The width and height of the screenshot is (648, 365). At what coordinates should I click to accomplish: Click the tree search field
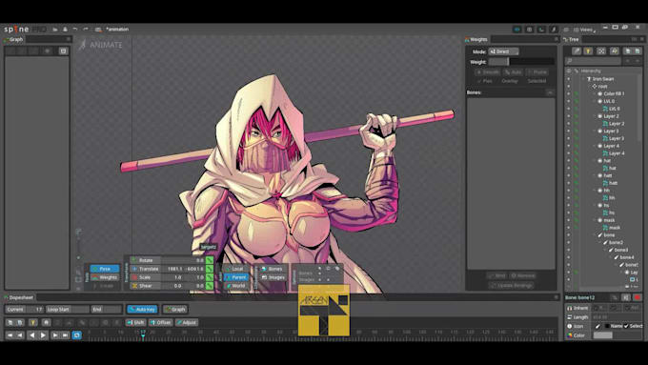coord(593,61)
